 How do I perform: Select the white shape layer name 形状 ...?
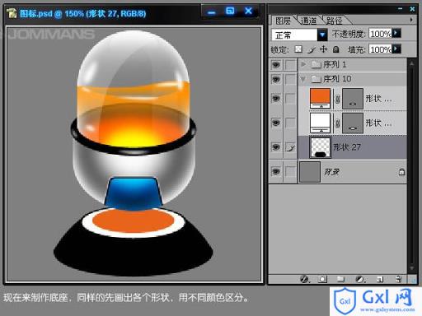point(378,123)
